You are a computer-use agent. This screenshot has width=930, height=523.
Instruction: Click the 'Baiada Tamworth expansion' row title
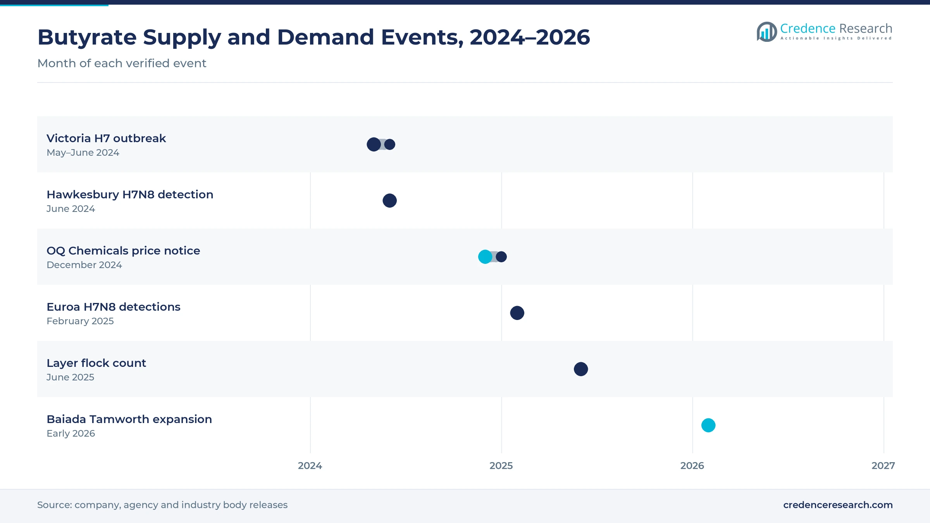pos(129,419)
